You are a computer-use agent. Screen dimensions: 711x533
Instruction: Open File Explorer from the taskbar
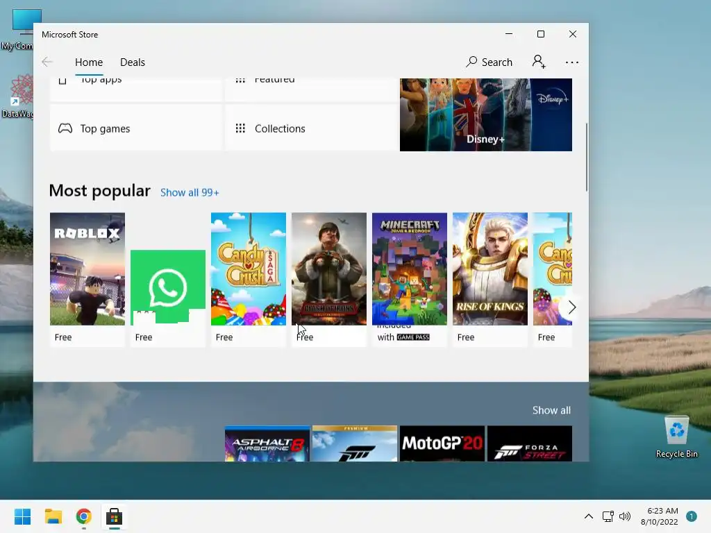pyautogui.click(x=53, y=516)
